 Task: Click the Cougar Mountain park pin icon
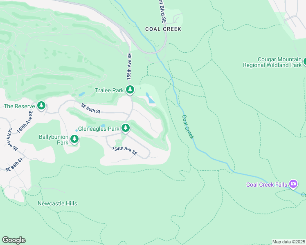[x=305, y=62]
